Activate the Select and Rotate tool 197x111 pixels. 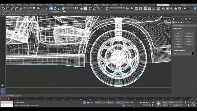(55, 8)
